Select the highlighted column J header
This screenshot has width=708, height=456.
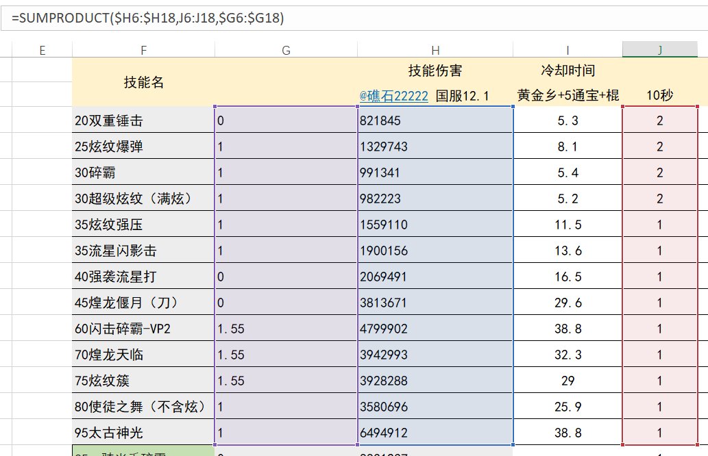tap(659, 49)
